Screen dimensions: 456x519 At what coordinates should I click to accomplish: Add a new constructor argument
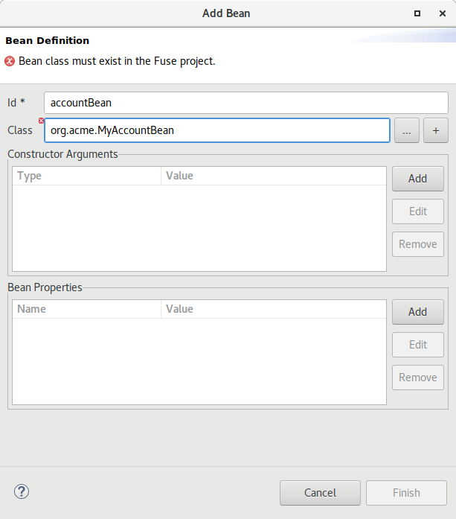point(417,179)
